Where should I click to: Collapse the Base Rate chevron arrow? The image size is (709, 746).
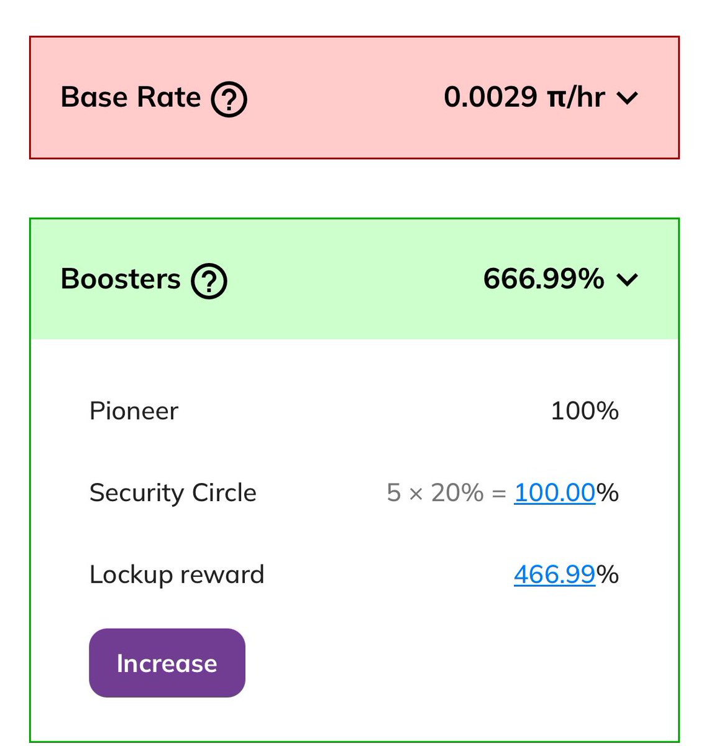(628, 98)
